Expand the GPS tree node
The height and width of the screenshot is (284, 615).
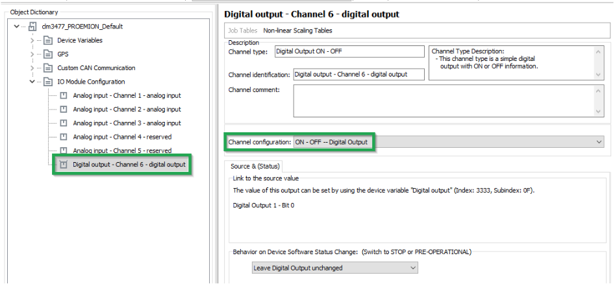pyautogui.click(x=32, y=54)
